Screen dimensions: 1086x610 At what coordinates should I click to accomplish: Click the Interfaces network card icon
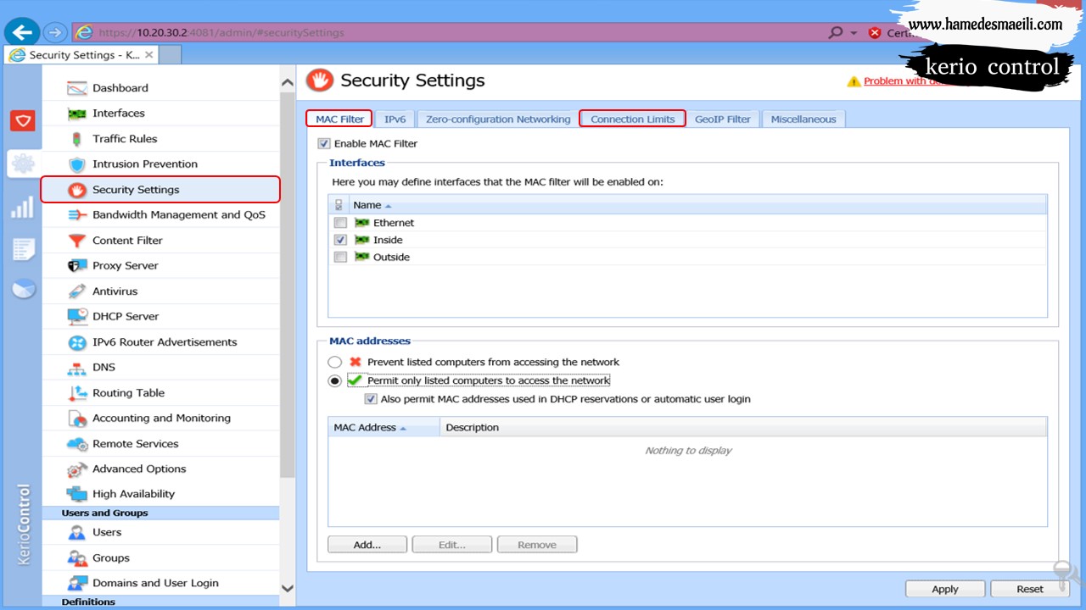tap(77, 114)
